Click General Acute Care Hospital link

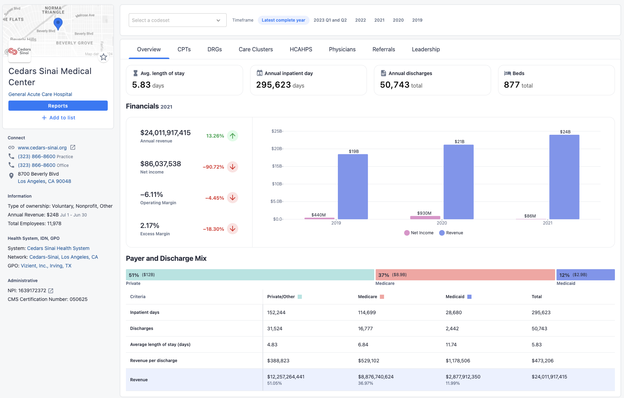pos(40,94)
